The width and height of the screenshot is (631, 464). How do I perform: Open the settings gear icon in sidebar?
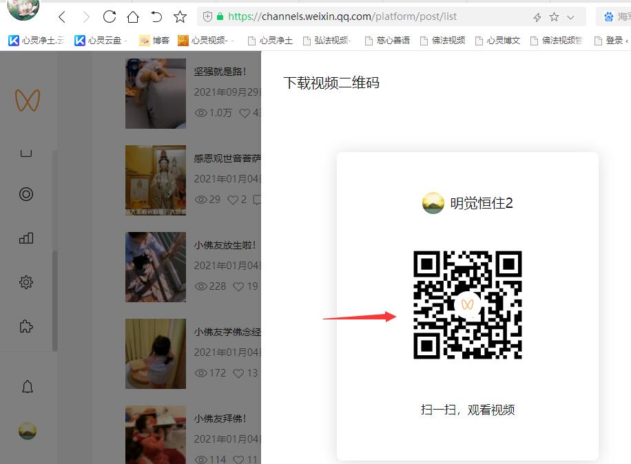(26, 282)
